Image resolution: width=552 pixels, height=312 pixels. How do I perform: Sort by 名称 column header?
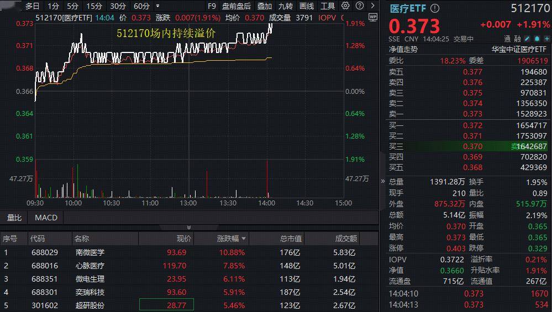pyautogui.click(x=82, y=239)
